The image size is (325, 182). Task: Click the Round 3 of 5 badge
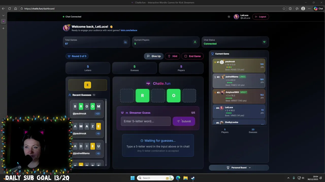click(x=77, y=56)
